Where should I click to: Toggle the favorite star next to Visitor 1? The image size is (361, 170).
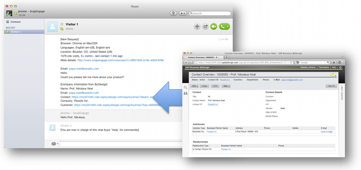62,24
